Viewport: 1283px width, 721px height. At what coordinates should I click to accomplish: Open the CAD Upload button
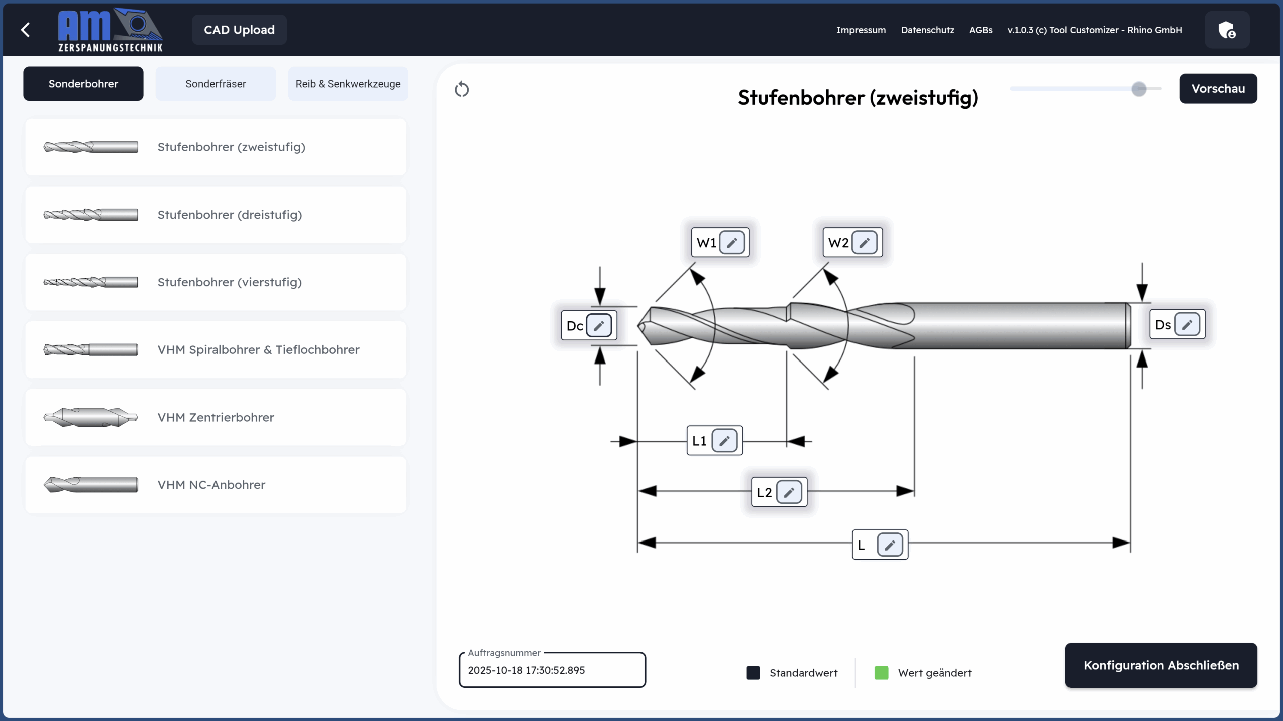pyautogui.click(x=239, y=30)
